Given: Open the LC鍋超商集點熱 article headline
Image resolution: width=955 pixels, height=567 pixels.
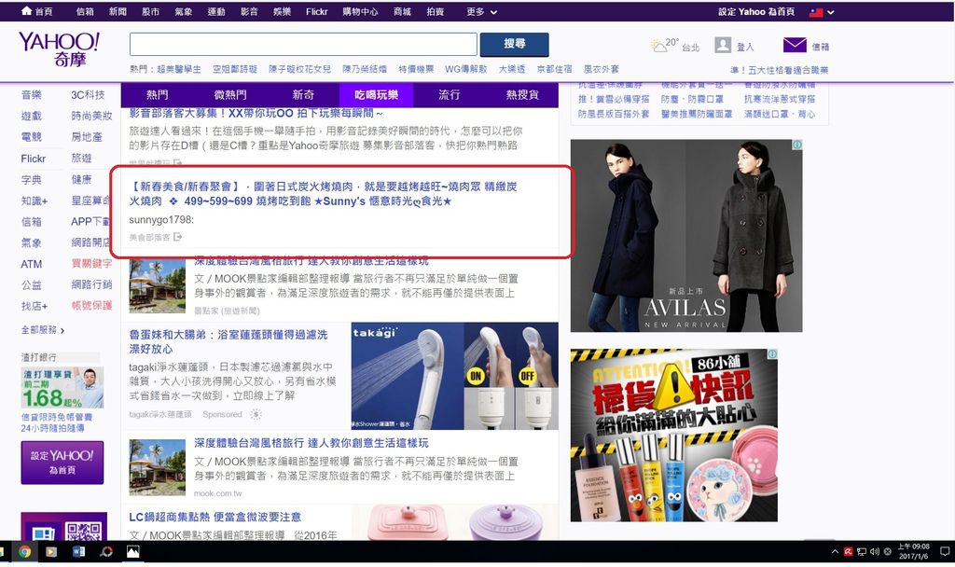Looking at the screenshot, I should pos(215,517).
